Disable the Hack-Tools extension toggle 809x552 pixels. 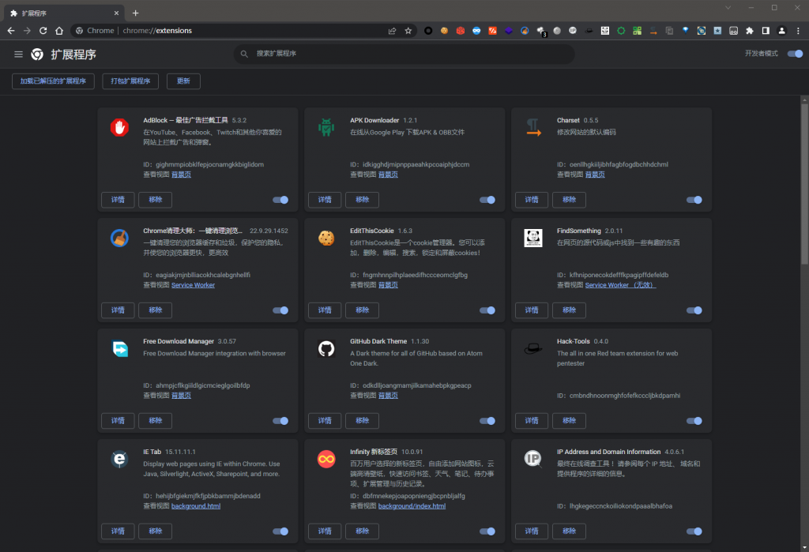point(694,420)
